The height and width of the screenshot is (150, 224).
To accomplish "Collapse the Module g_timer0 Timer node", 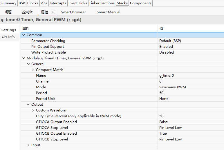I will coord(24,58).
